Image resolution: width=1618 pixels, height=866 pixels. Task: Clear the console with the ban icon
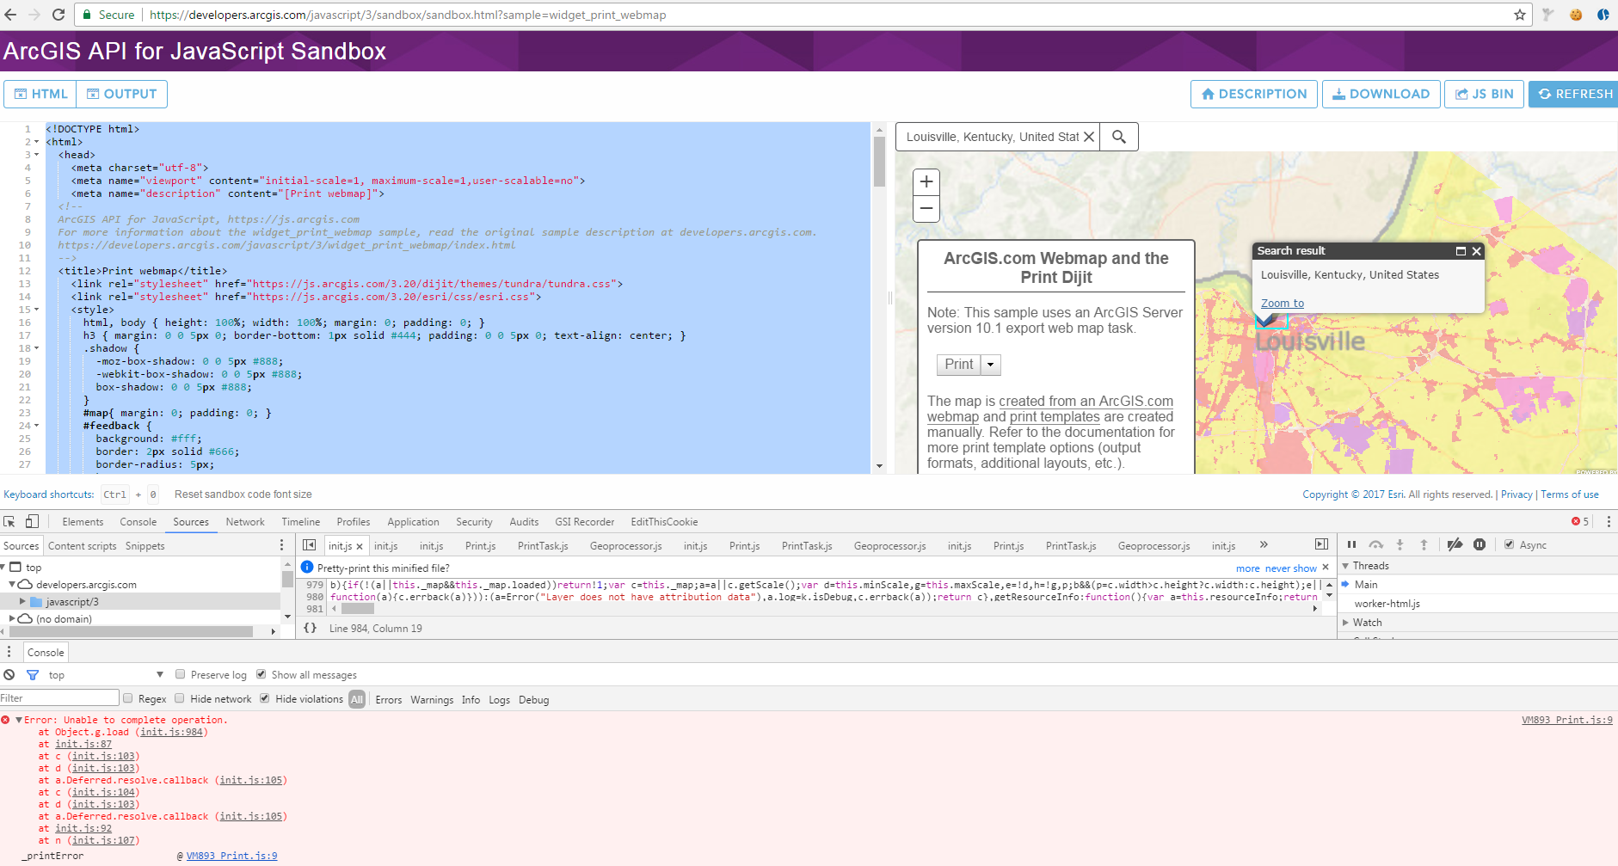tap(9, 675)
